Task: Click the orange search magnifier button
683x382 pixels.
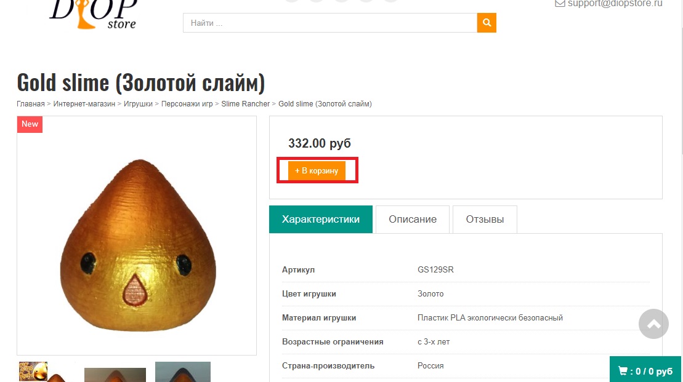Action: click(487, 23)
